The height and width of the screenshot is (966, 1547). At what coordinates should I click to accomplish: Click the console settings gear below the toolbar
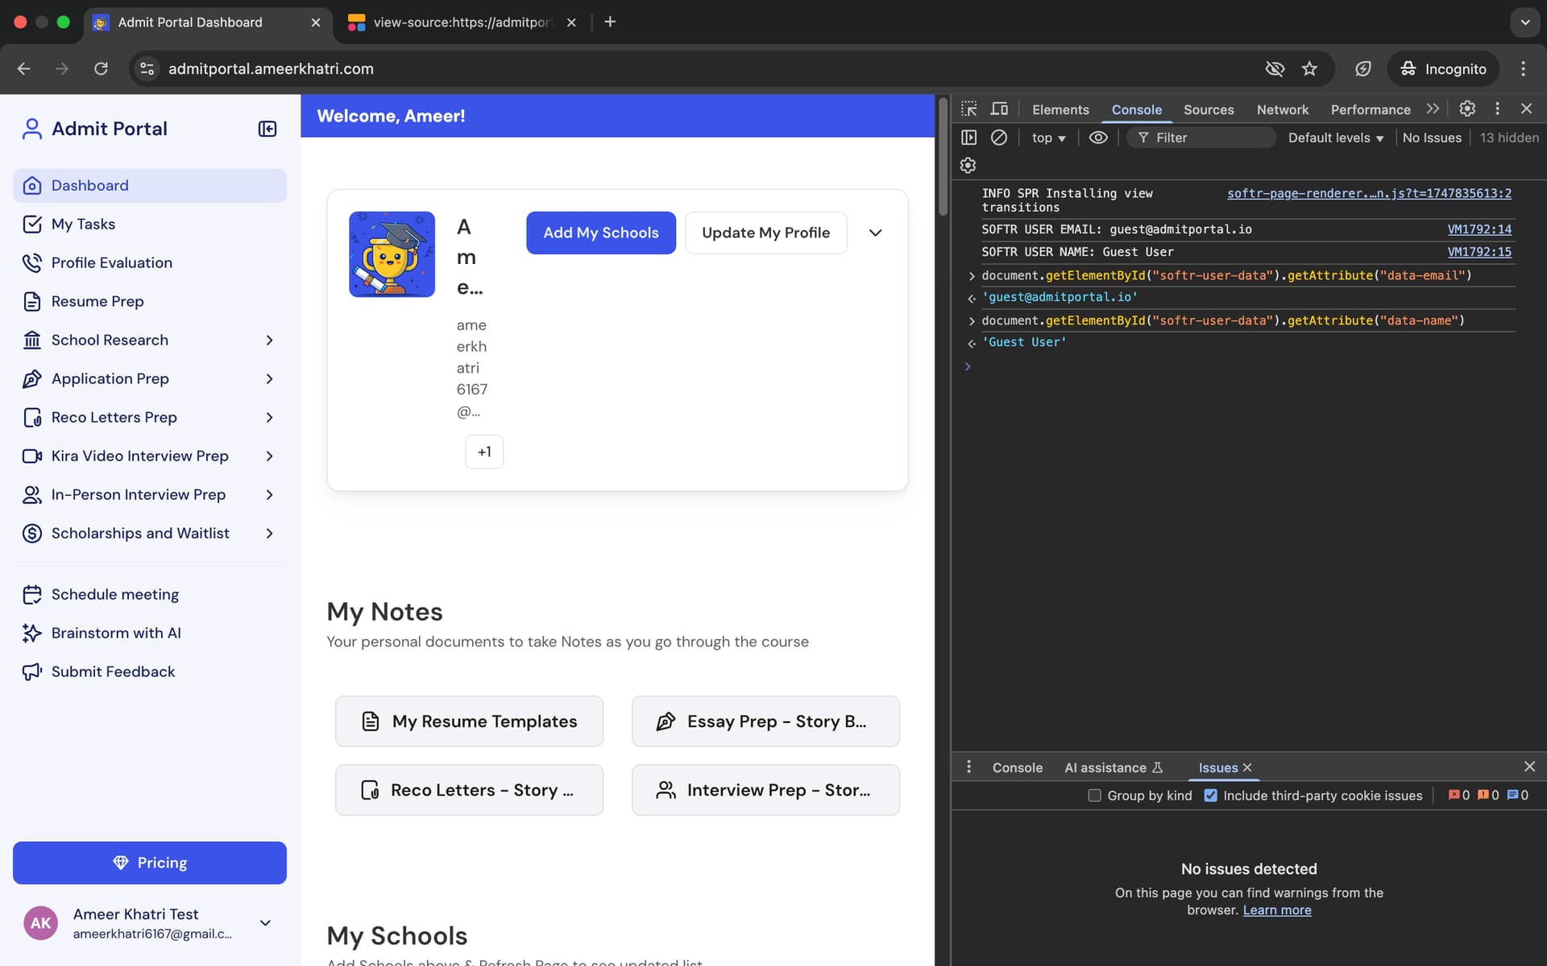(x=968, y=165)
